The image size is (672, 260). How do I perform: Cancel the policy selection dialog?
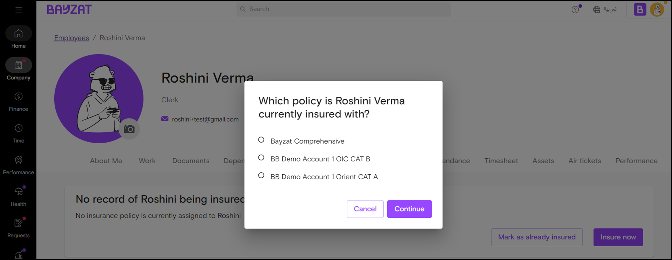[x=365, y=209]
